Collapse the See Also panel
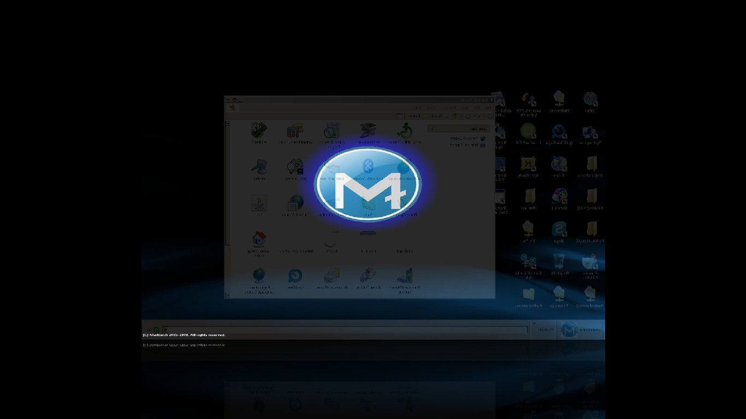The height and width of the screenshot is (419, 746). click(x=432, y=129)
